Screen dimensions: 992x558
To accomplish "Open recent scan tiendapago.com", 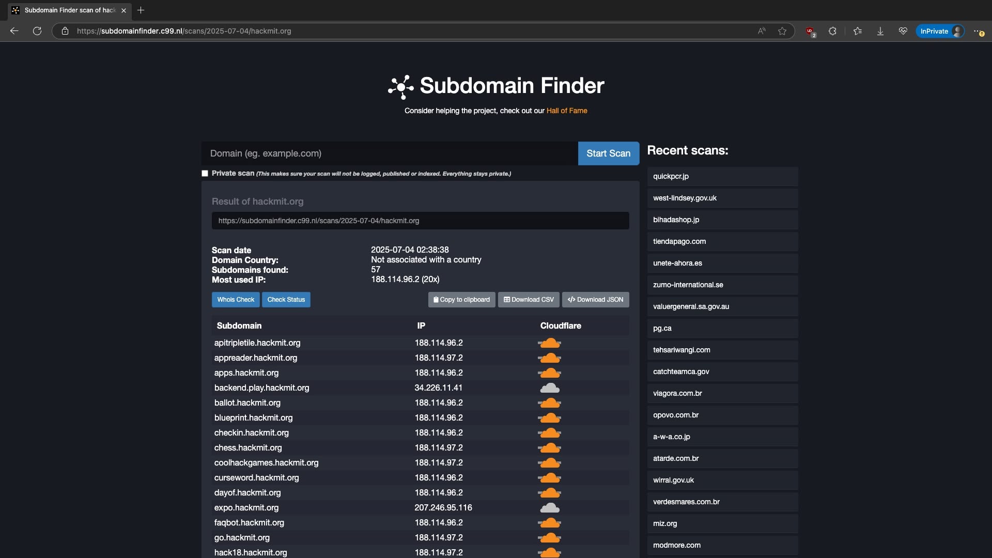I will point(722,241).
